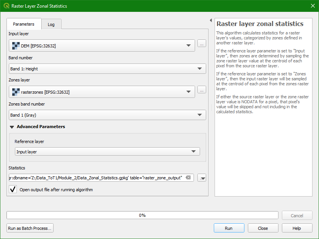Clear the Statistics output path
The height and width of the screenshot is (239, 319).
(188, 178)
